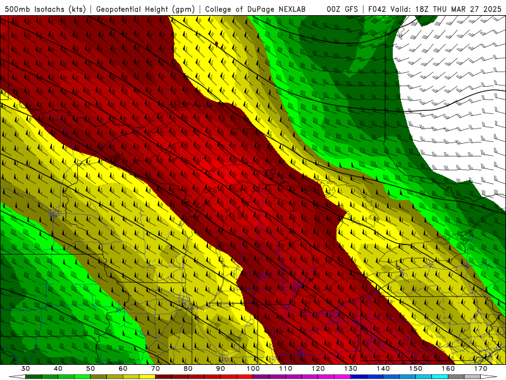Click the 130 label on the color scale
Screen dimensions: 506x380
(x=351, y=369)
